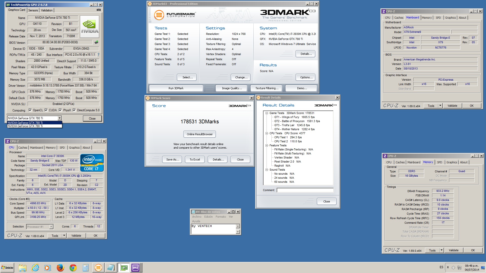This screenshot has height=273, width=486.
Task: Click Save As in the 3DMark Score window
Action: [172, 160]
